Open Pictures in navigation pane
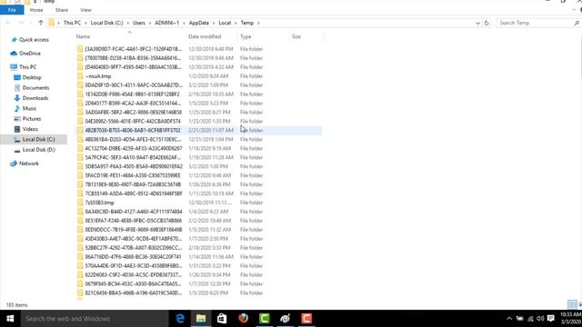582x327 pixels. pos(32,119)
